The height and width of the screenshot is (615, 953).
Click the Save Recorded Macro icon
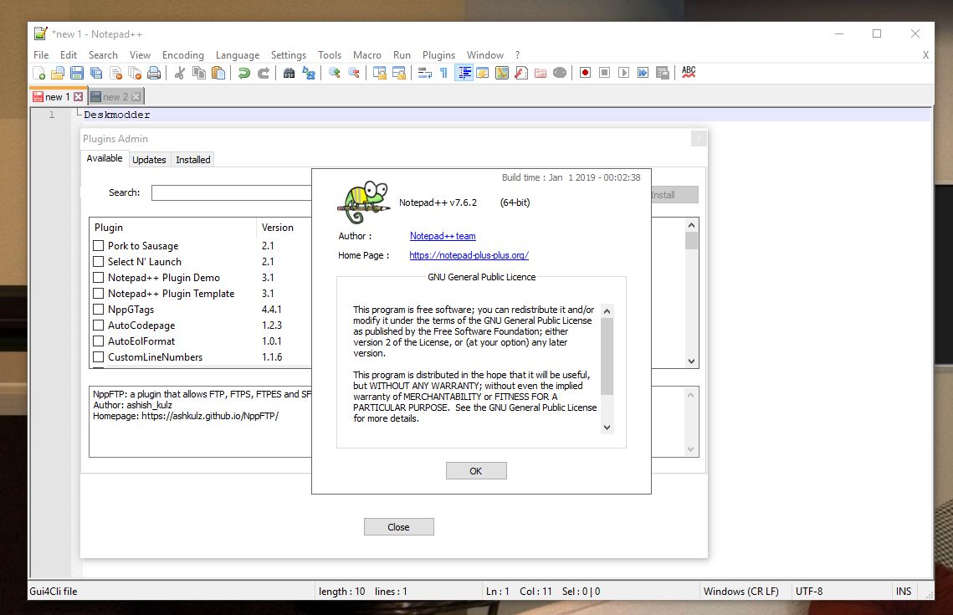pyautogui.click(x=663, y=73)
